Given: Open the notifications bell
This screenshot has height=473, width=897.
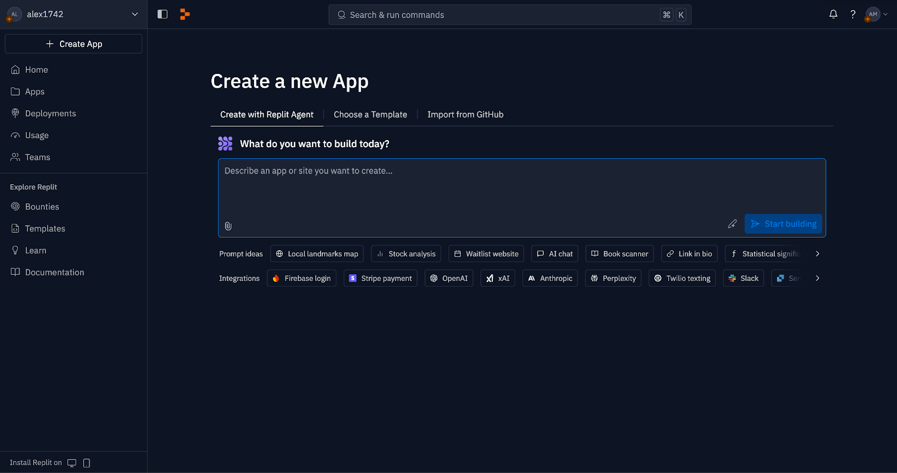Looking at the screenshot, I should pyautogui.click(x=834, y=15).
